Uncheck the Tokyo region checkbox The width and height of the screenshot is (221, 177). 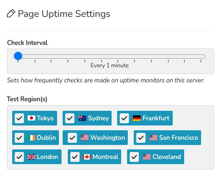pyautogui.click(x=19, y=118)
